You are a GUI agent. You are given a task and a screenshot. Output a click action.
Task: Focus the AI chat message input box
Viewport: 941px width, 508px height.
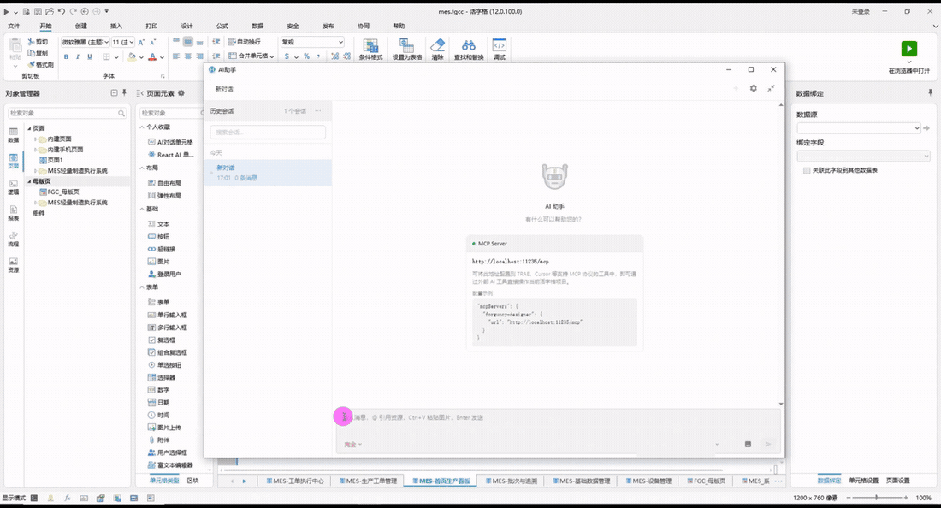point(557,417)
